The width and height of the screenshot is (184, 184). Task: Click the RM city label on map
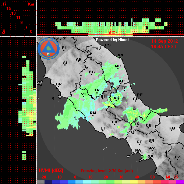click(93, 113)
